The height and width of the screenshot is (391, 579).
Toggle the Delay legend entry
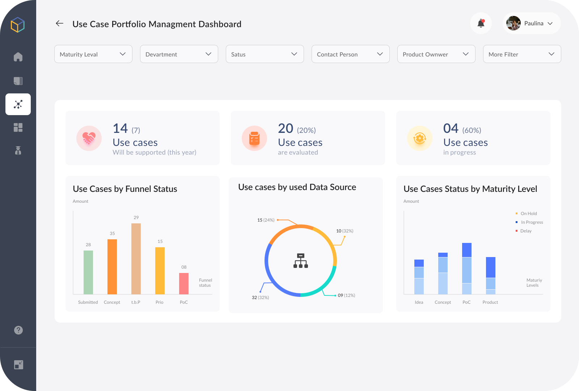[523, 231]
